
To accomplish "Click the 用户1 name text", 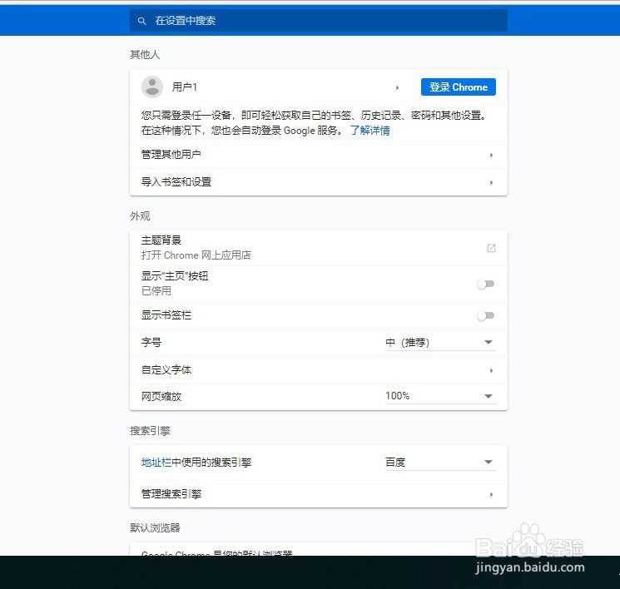I will [x=185, y=87].
